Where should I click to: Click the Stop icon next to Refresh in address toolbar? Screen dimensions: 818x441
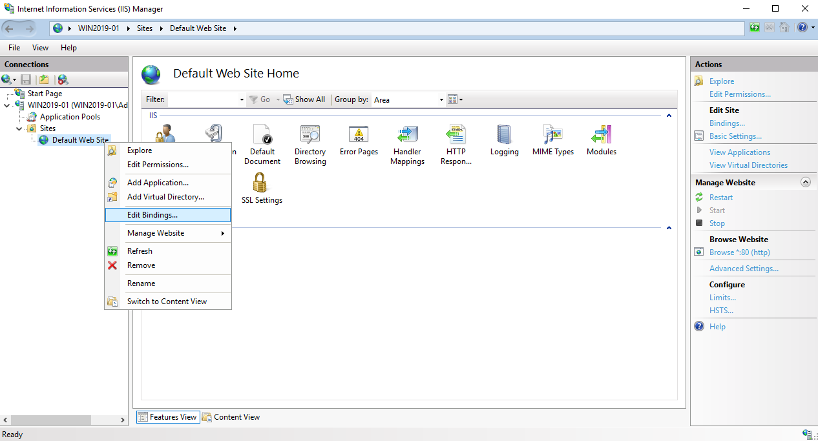pyautogui.click(x=770, y=27)
